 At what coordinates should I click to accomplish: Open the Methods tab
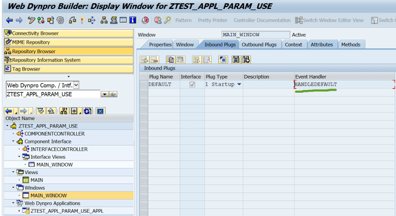click(x=351, y=45)
